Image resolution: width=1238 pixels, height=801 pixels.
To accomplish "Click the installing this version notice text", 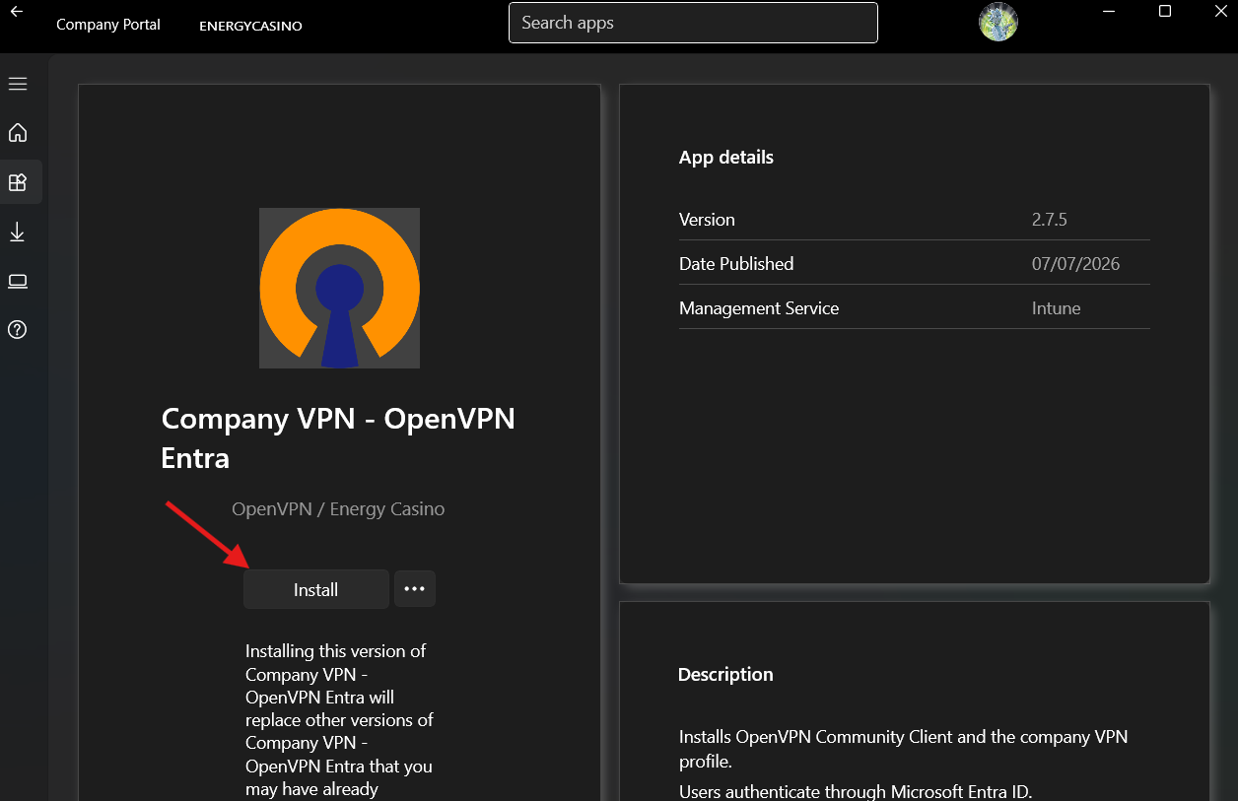I will (x=339, y=720).
